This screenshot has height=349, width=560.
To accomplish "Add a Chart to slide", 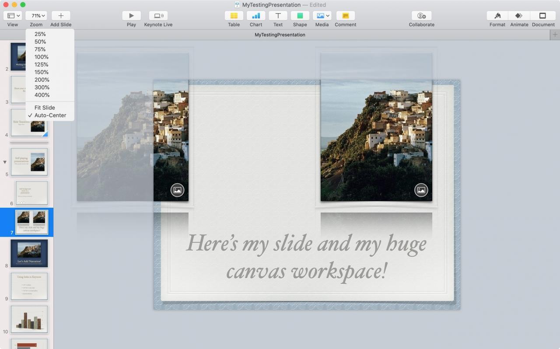I will point(256,16).
